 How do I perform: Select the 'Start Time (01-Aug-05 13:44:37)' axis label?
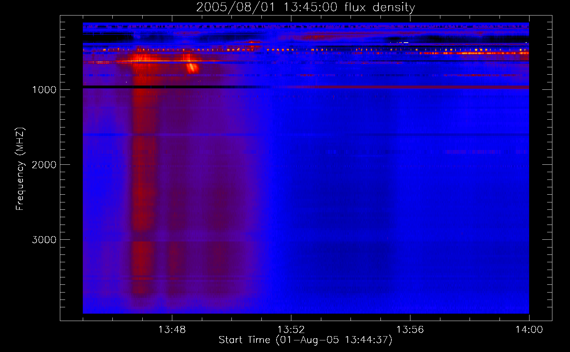tap(305, 340)
